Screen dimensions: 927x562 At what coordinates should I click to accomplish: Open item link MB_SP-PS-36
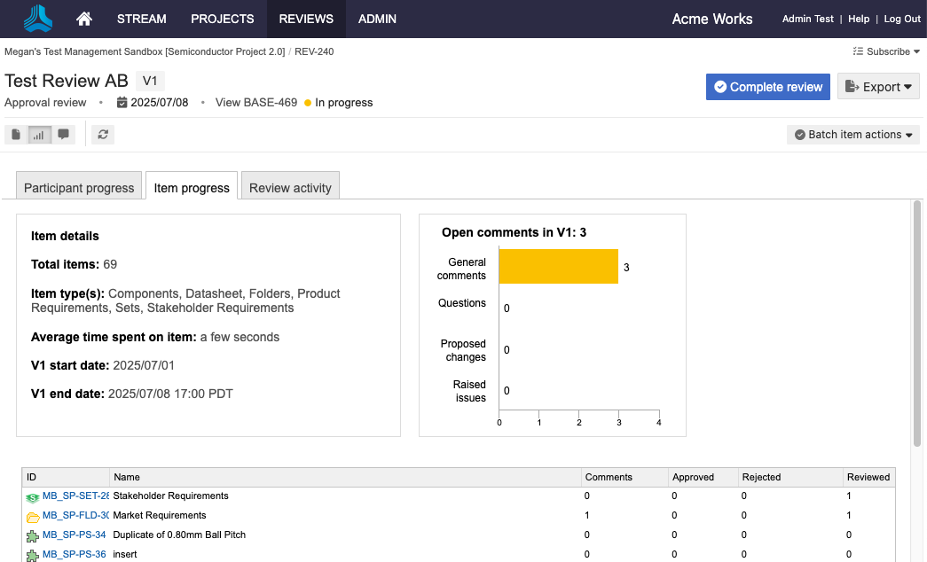(75, 555)
